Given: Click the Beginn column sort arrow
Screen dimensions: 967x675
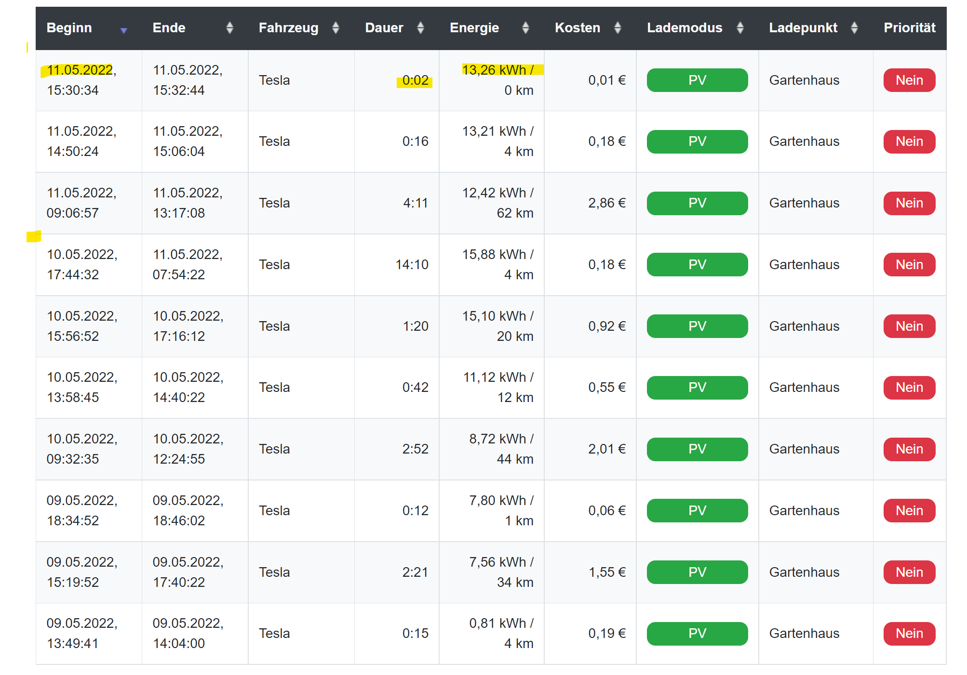Looking at the screenshot, I should coord(124,29).
